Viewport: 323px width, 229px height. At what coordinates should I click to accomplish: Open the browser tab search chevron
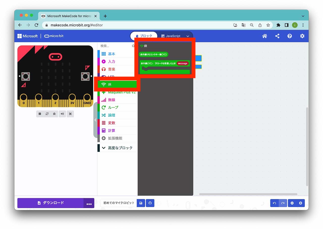tap(303, 16)
